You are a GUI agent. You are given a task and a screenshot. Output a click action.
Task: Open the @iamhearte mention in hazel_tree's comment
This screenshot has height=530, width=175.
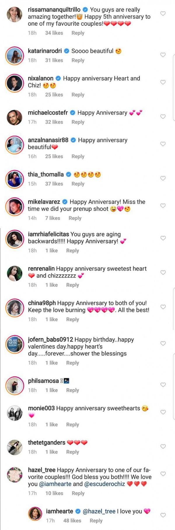coord(55,484)
